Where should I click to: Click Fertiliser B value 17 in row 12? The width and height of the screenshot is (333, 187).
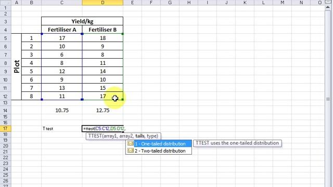[x=103, y=96]
